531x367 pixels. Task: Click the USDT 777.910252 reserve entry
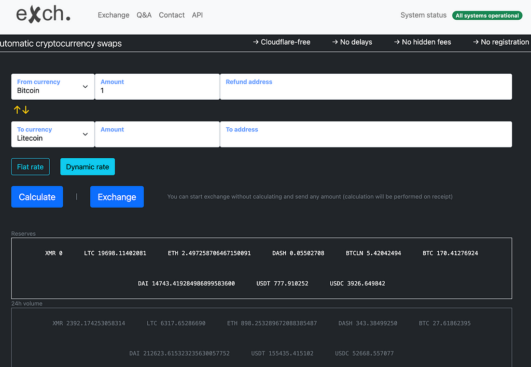coord(283,283)
